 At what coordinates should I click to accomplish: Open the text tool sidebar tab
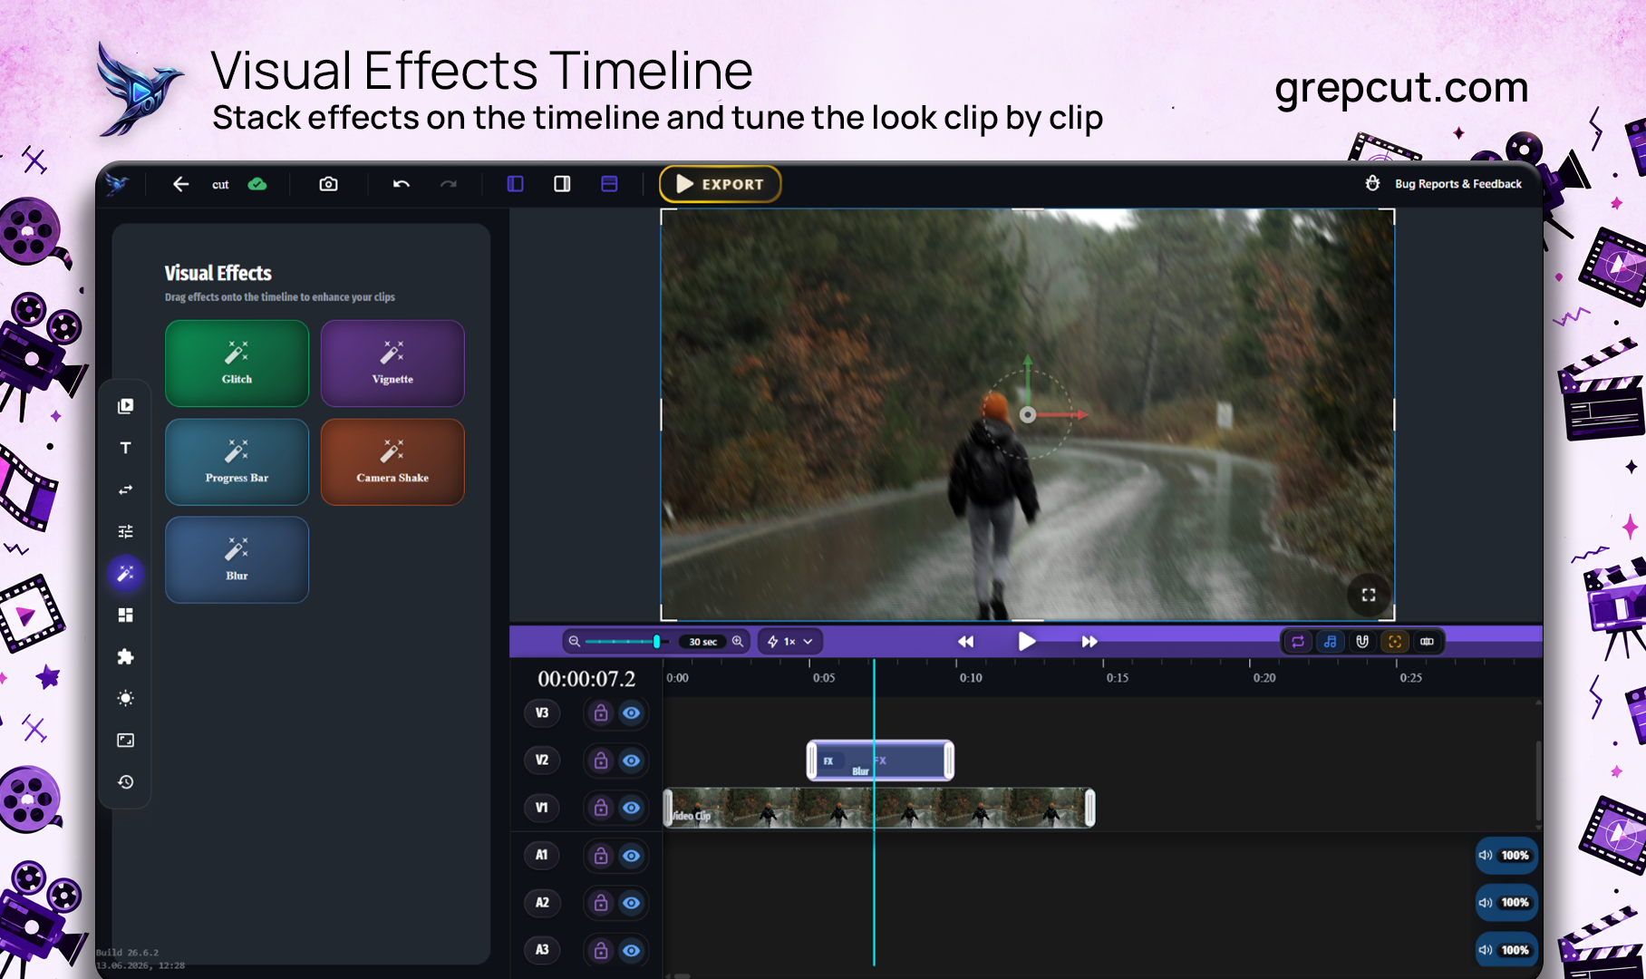tap(126, 448)
